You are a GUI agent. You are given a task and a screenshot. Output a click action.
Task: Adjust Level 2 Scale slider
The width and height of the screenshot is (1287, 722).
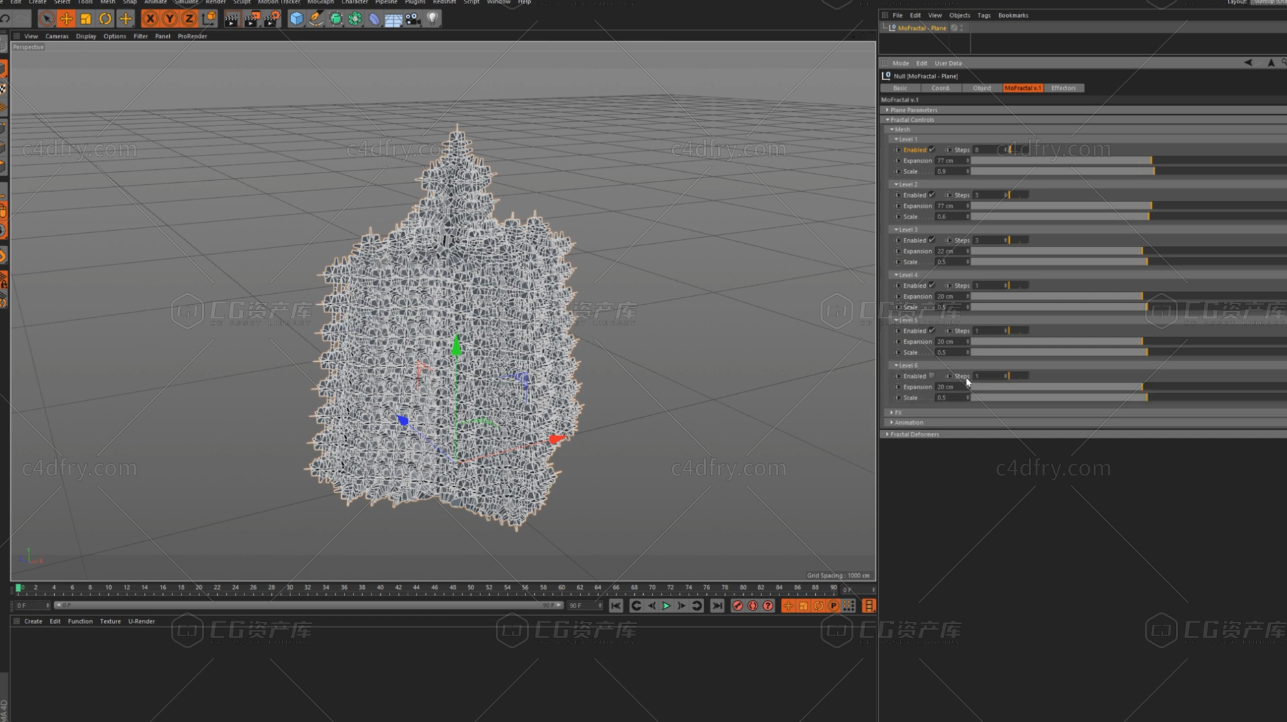1129,216
